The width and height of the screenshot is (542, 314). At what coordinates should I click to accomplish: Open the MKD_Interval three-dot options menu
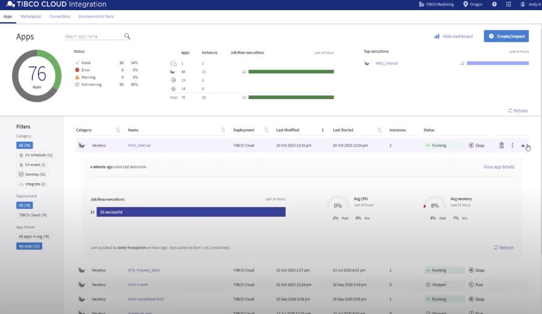point(513,145)
